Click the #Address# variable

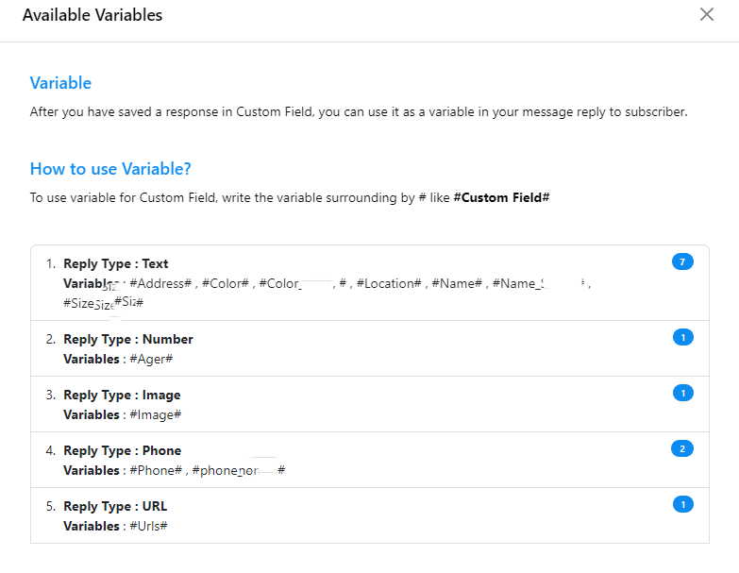click(161, 283)
